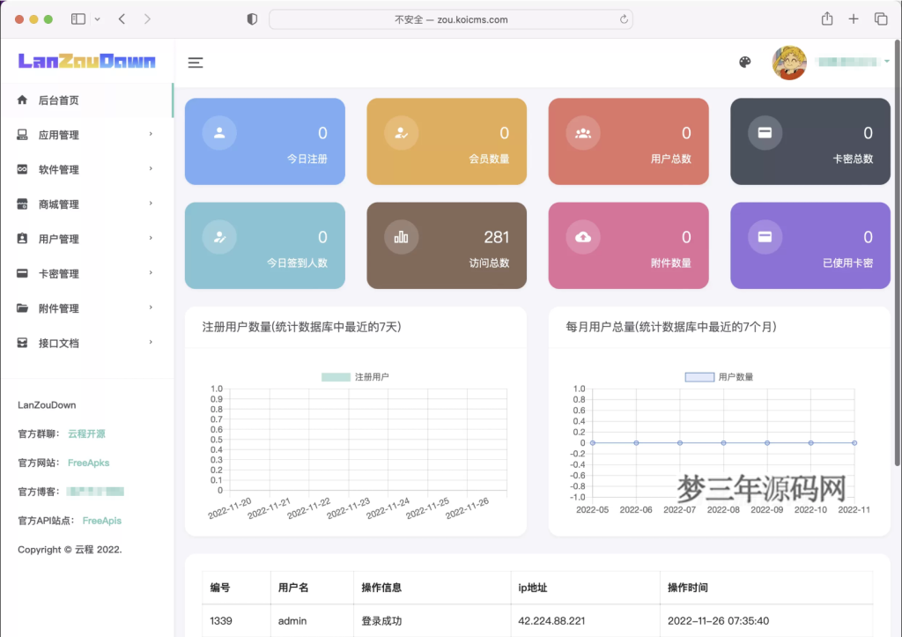This screenshot has height=637, width=902.
Task: Click the bar-chart icon on 访问总数 card
Action: pos(401,236)
